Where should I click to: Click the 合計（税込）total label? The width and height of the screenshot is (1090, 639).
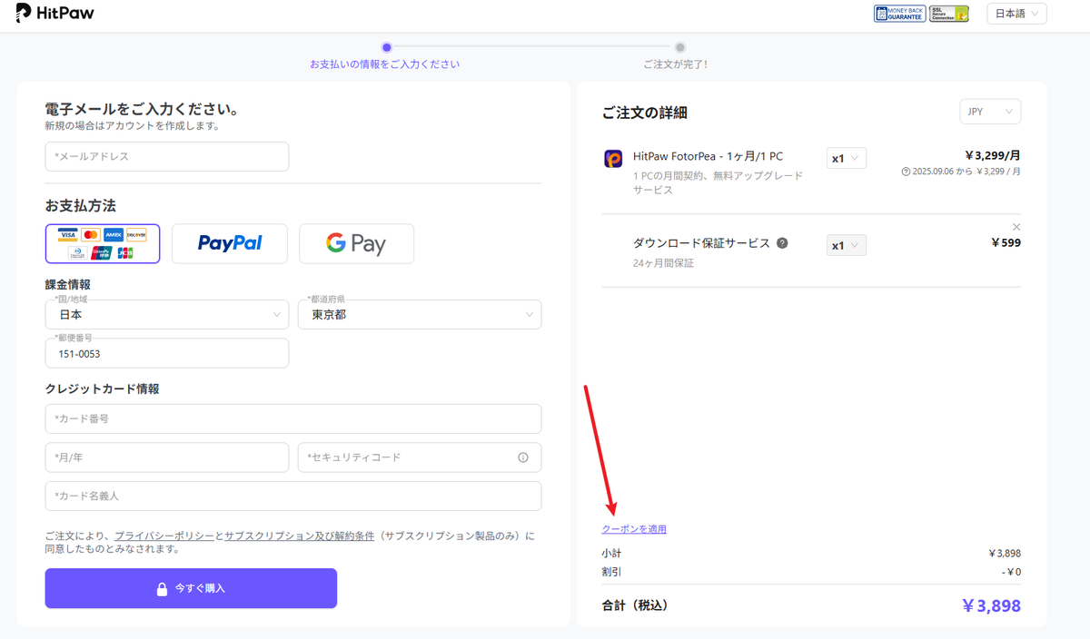point(635,605)
